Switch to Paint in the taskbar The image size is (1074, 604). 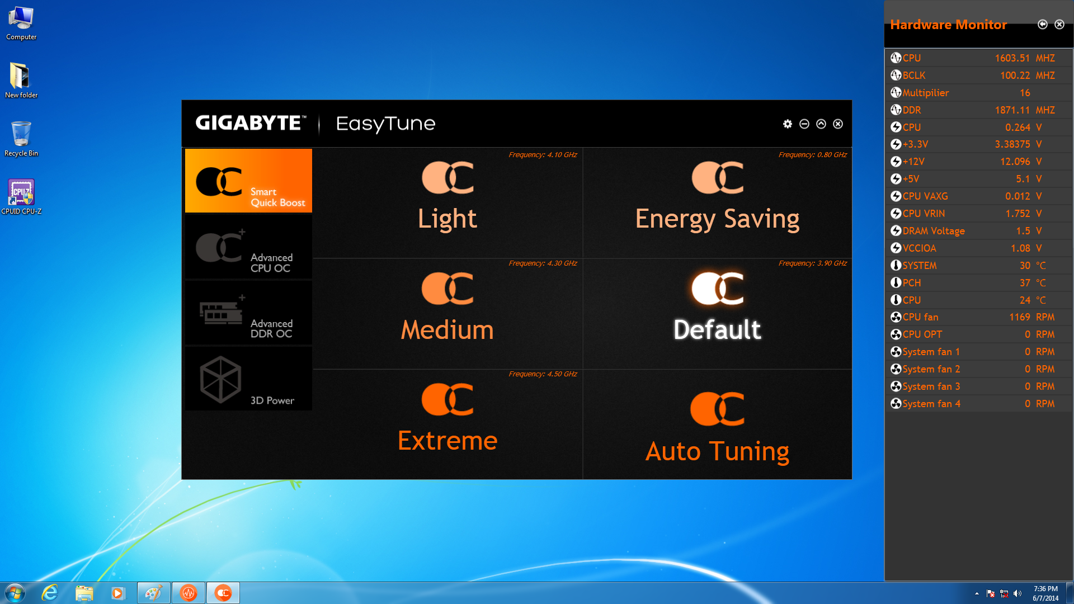point(154,593)
